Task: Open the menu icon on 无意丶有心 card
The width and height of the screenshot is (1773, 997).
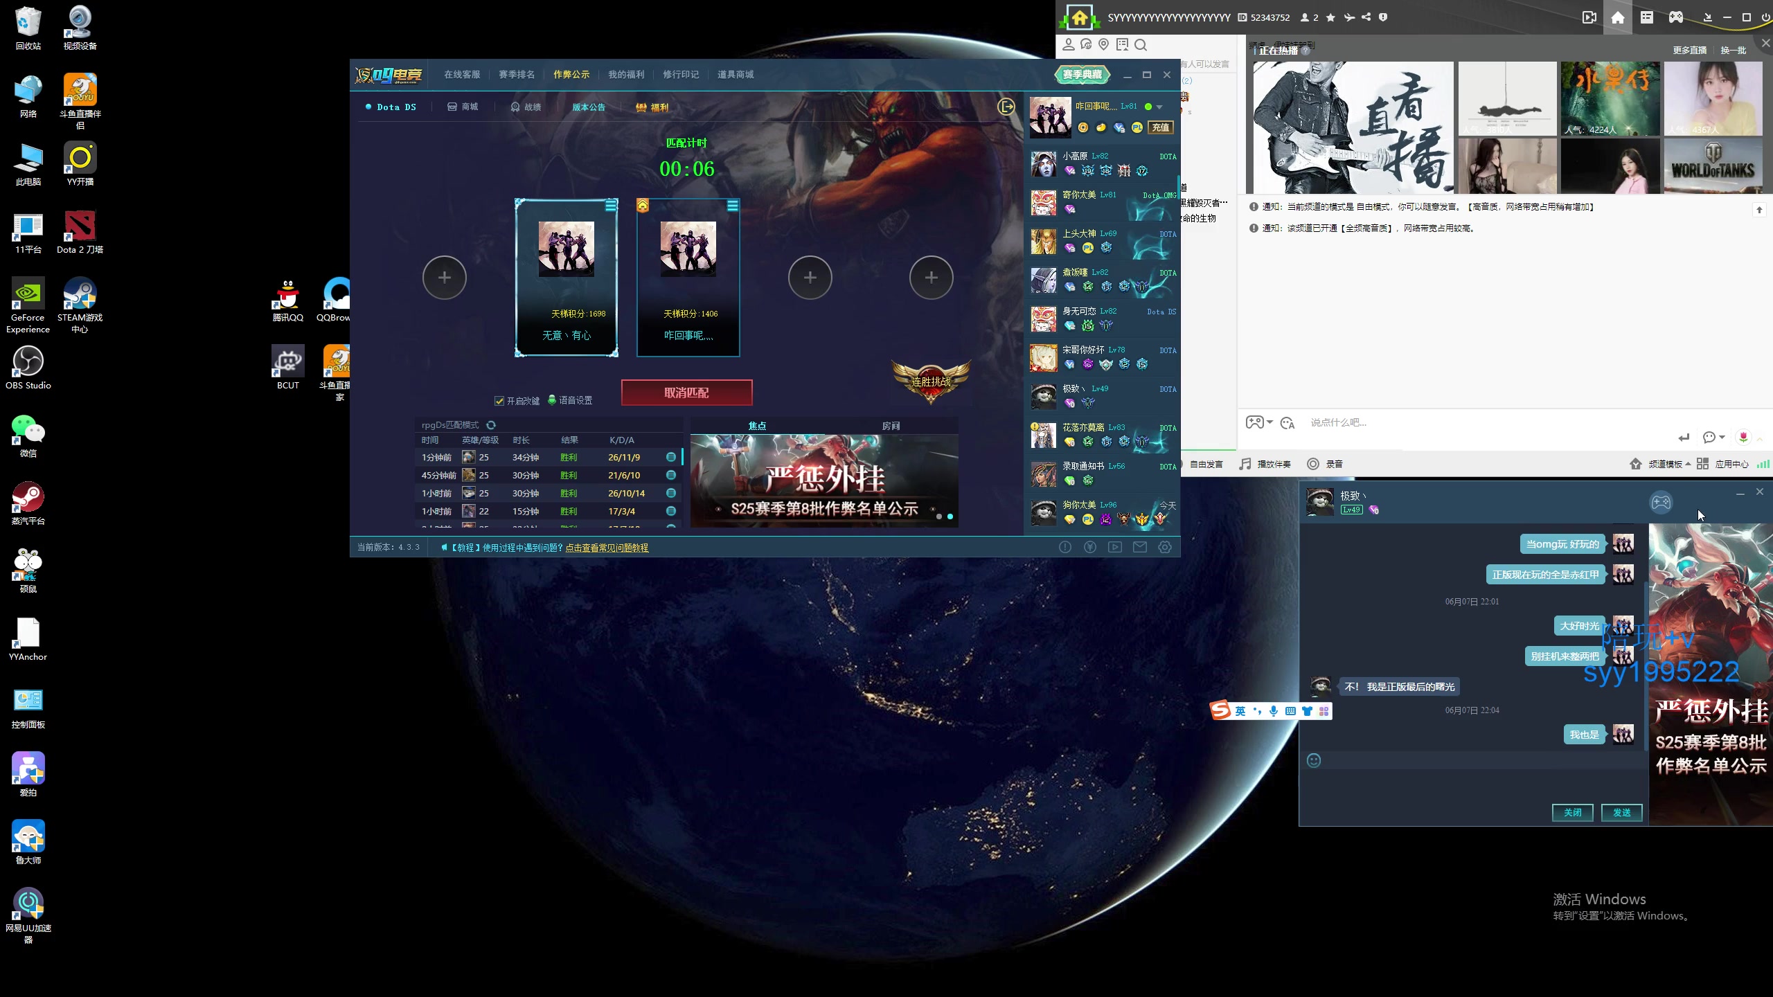Action: click(x=611, y=206)
